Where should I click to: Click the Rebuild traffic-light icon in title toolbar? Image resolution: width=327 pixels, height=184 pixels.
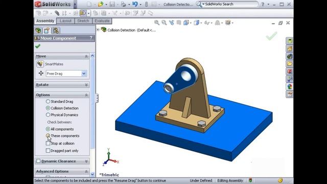click(x=147, y=4)
